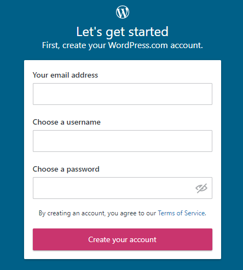Focus the Your email address input field
This screenshot has height=270, width=243.
click(123, 94)
